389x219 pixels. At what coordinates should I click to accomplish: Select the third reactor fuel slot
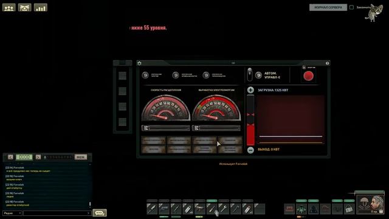tap(122, 106)
